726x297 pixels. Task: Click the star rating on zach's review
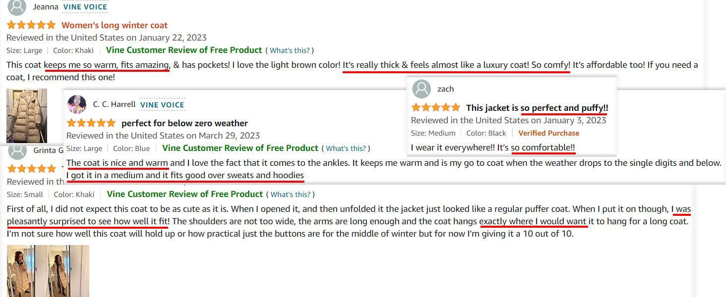point(435,107)
